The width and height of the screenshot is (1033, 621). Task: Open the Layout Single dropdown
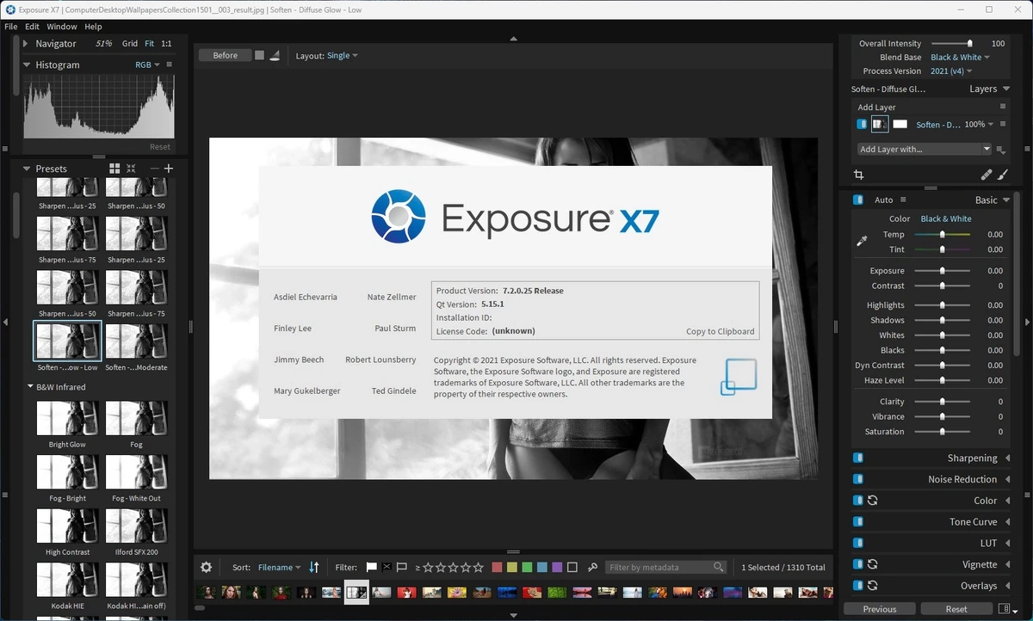(x=342, y=55)
